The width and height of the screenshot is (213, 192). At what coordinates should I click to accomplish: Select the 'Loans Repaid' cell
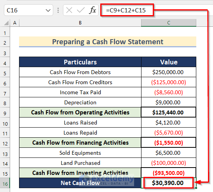pyautogui.click(x=80, y=133)
